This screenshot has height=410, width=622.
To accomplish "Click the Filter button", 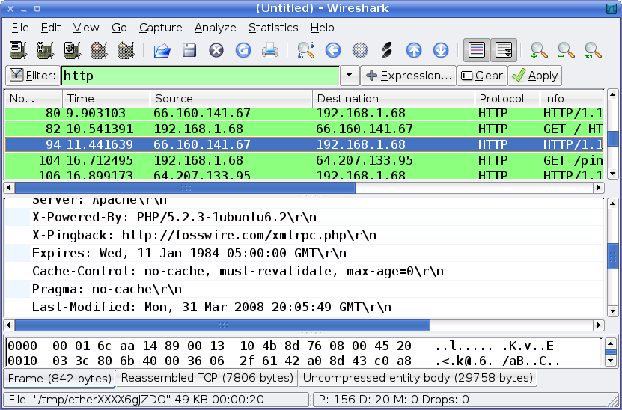I will [32, 76].
